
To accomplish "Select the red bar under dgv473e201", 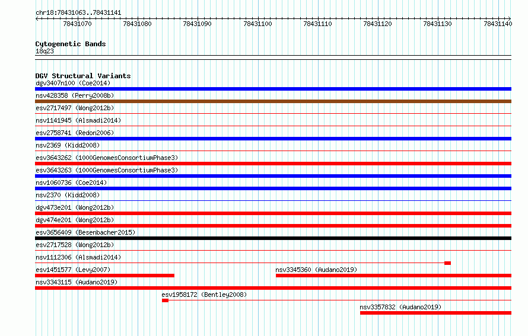I will (273, 213).
